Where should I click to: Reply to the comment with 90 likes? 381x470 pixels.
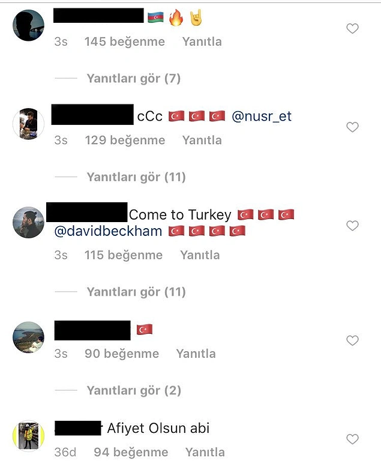tap(196, 354)
